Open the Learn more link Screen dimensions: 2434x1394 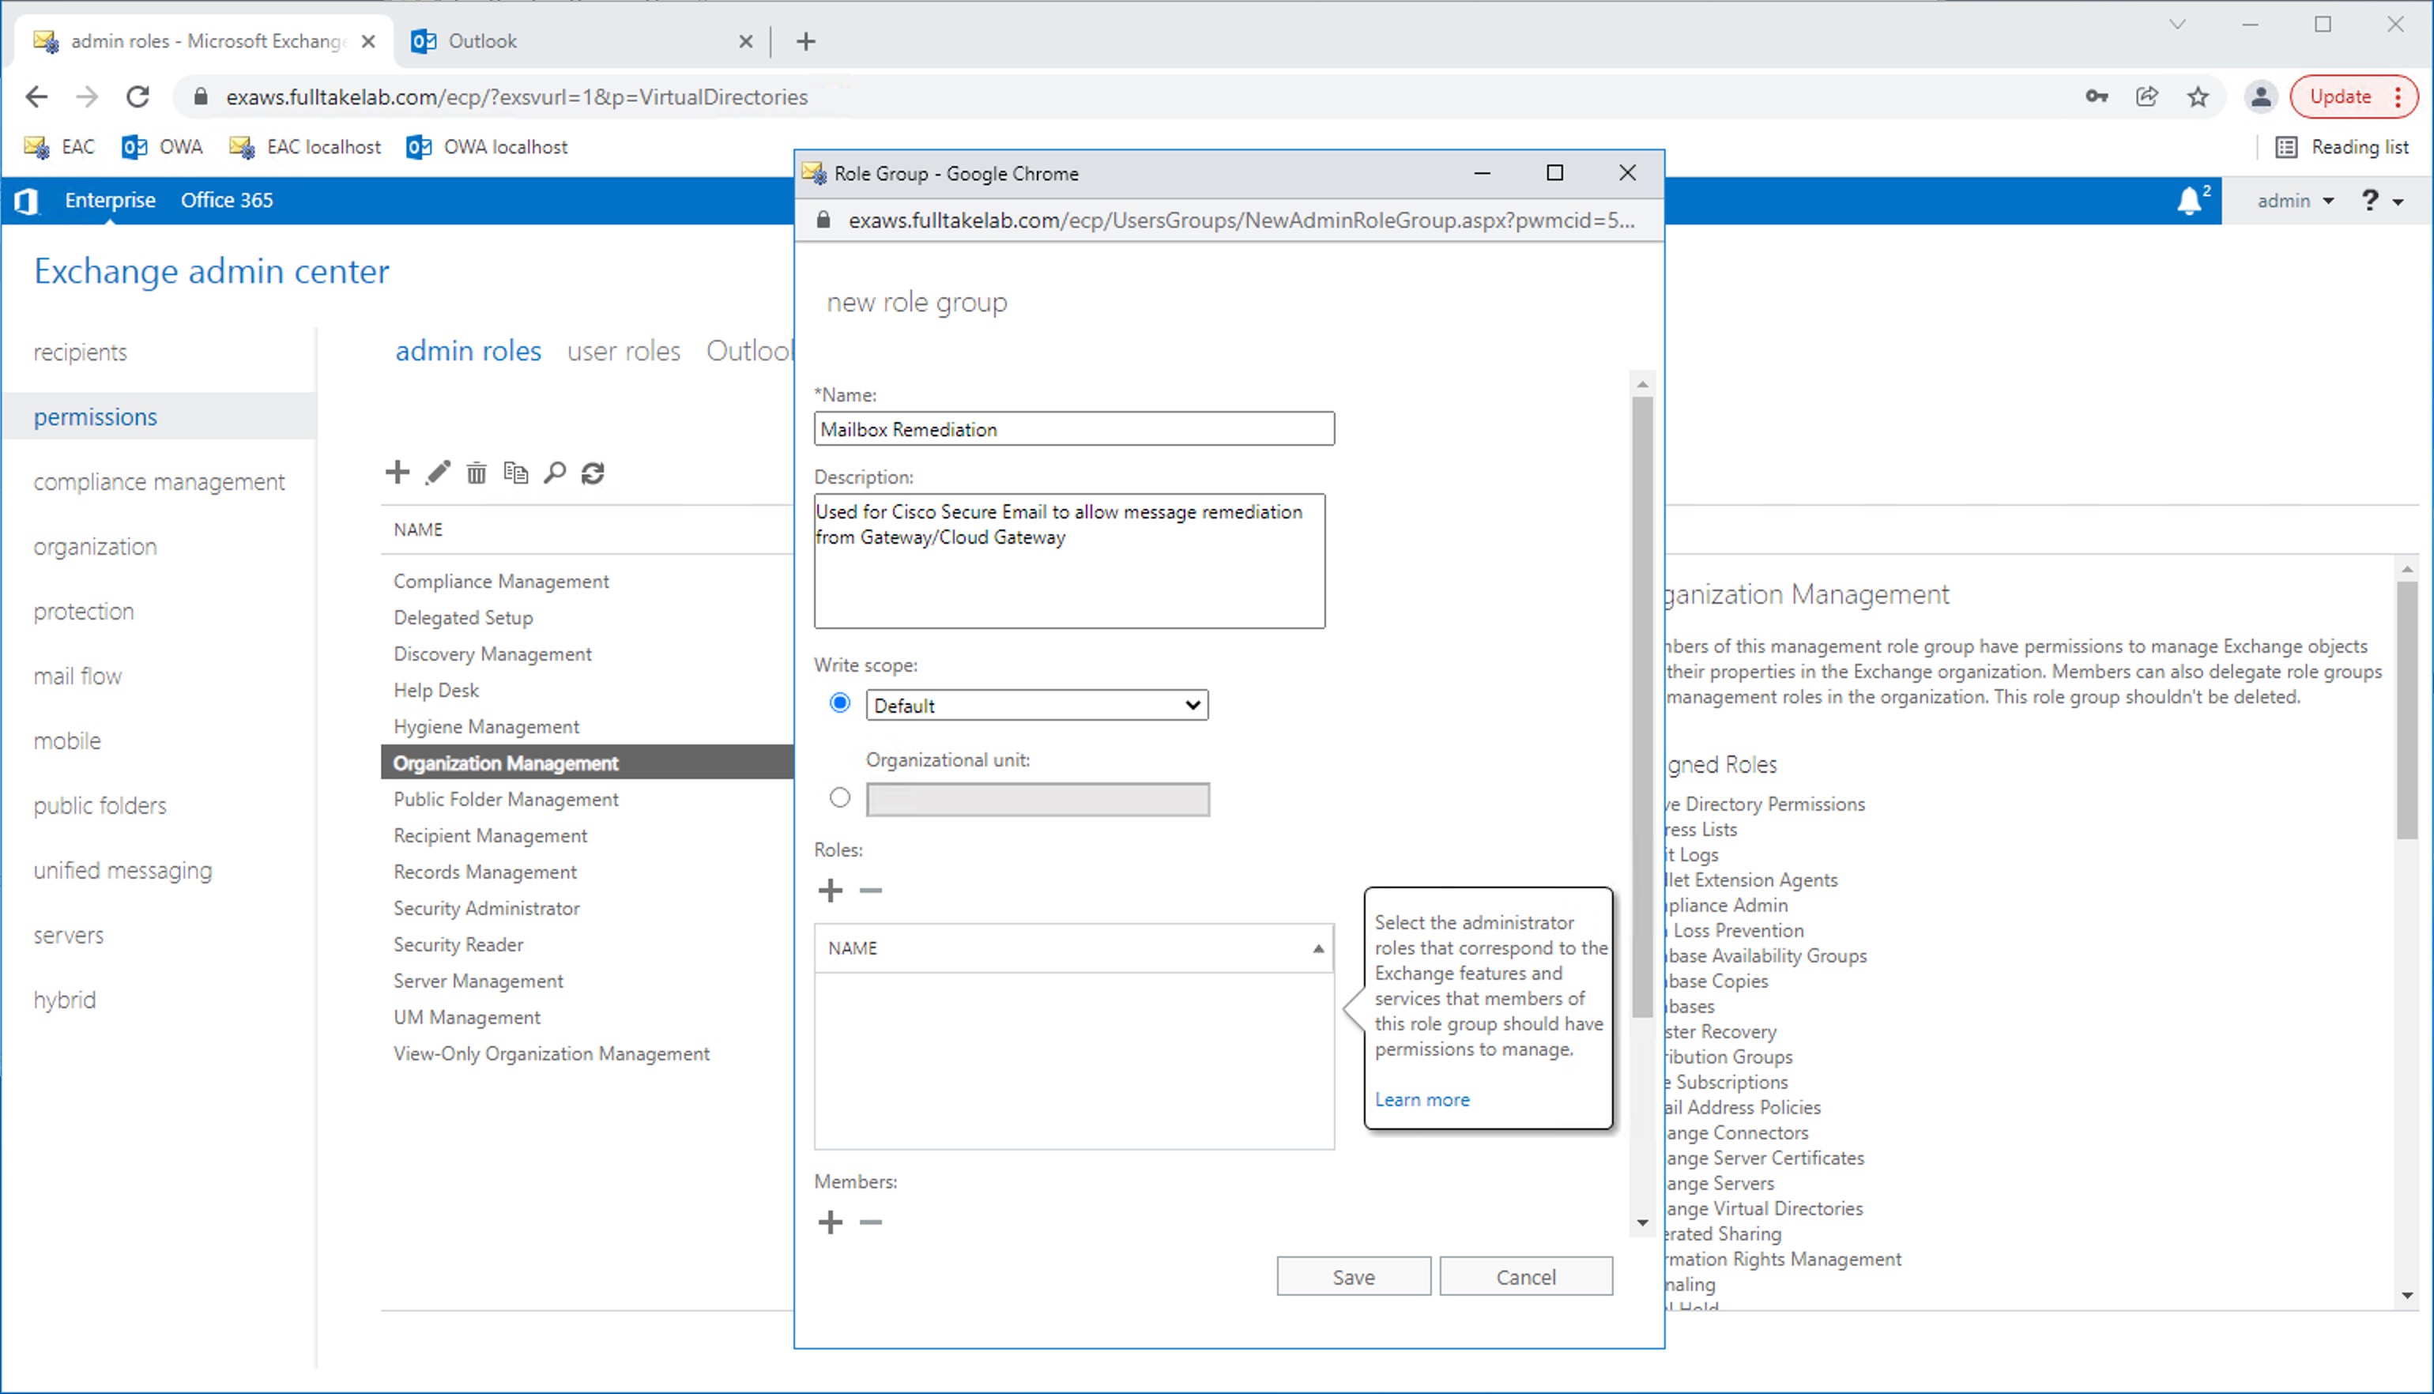(1422, 1098)
